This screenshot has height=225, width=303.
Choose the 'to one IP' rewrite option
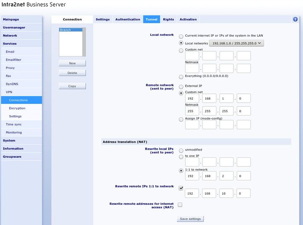[181, 157]
